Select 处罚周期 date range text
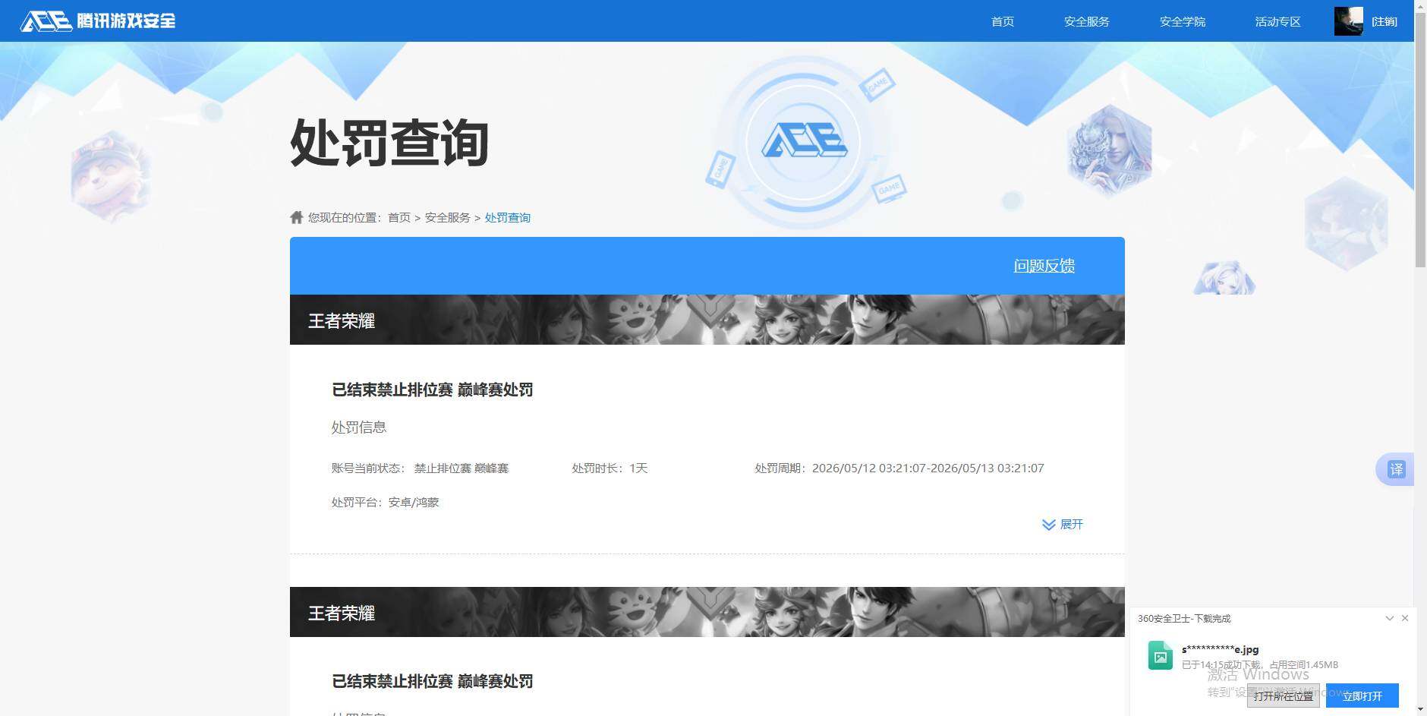Screen dimensions: 1427x716 (899, 468)
